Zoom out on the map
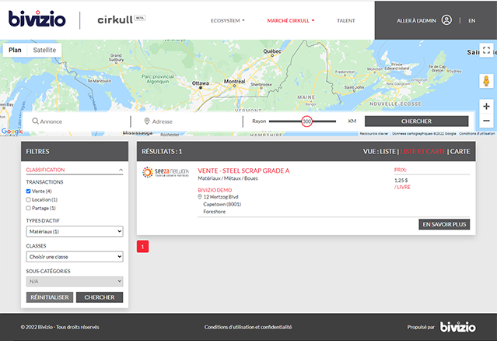The height and width of the screenshot is (341, 497). click(486, 121)
